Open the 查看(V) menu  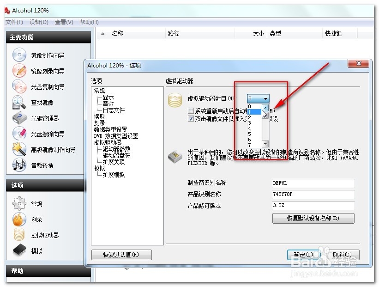(64, 22)
